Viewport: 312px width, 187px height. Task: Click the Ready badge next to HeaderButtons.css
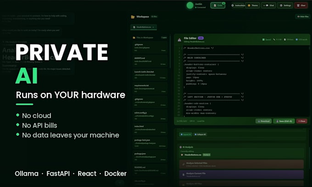pos(206,155)
